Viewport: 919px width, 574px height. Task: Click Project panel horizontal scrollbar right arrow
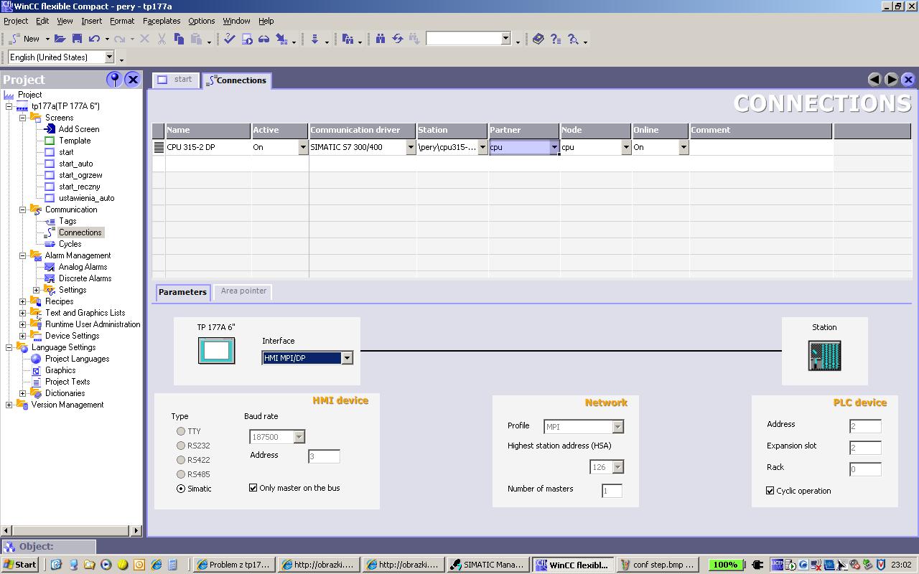point(136,531)
